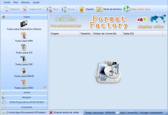Click the Iniciar conversion icon
Image resolution: width=168 pixels, height=115 pixels.
coord(64,9)
